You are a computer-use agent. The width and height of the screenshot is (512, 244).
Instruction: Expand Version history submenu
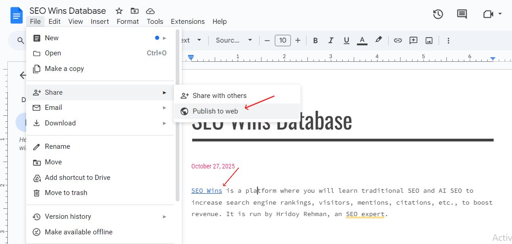point(100,217)
